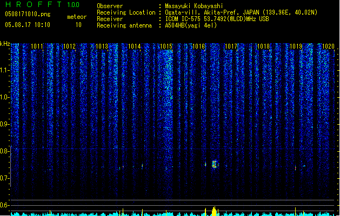Click the 1017 time marker
The height and width of the screenshot is (216, 340).
click(231, 46)
